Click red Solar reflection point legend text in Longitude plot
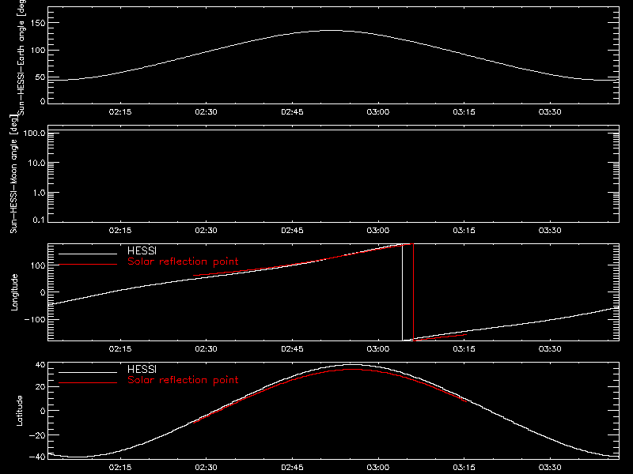 pos(183,261)
